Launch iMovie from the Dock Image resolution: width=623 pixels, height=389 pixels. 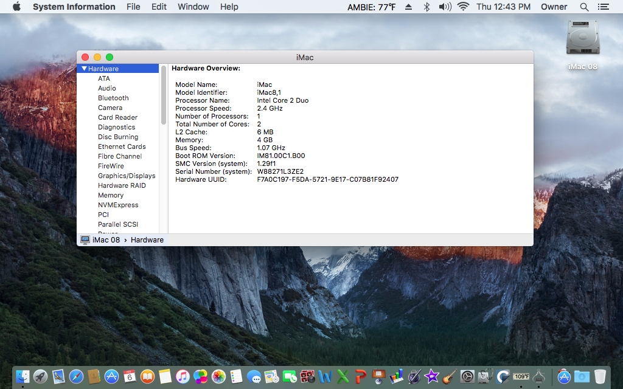point(431,376)
